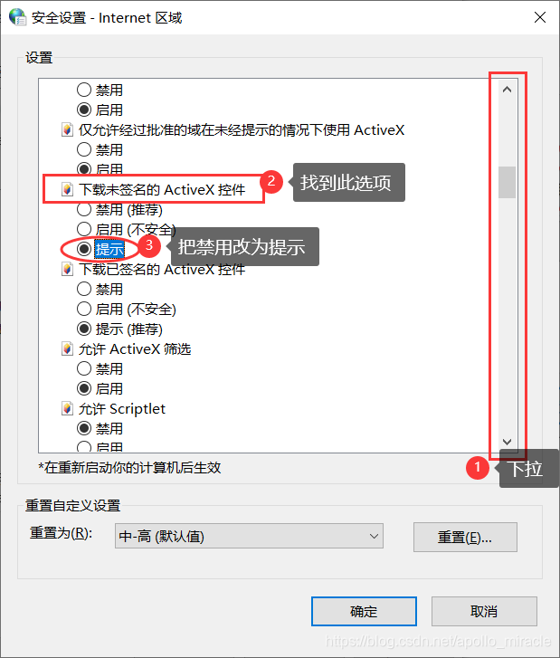Image resolution: width=560 pixels, height=658 pixels.
Task: Click the Internet globe icon in title bar
Action: pos(17,17)
